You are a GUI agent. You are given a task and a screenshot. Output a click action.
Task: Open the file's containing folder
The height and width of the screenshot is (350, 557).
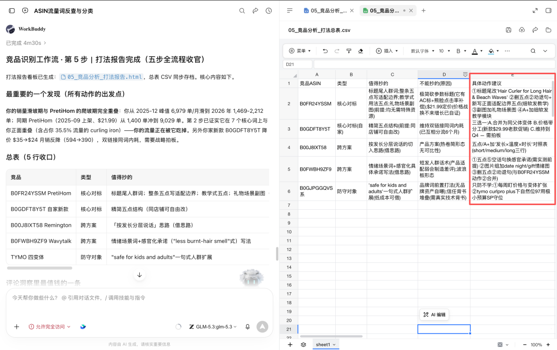tap(548, 30)
